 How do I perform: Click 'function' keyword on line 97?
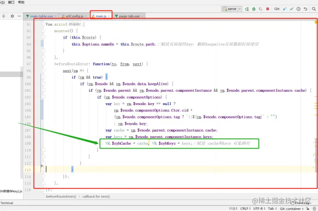pos(101,64)
